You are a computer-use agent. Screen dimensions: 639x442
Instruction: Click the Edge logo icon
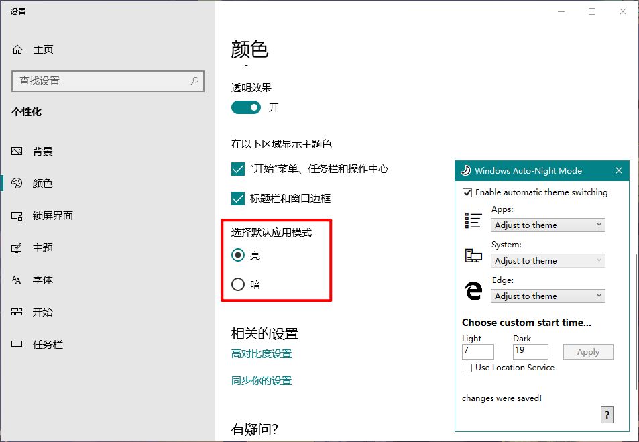[473, 290]
